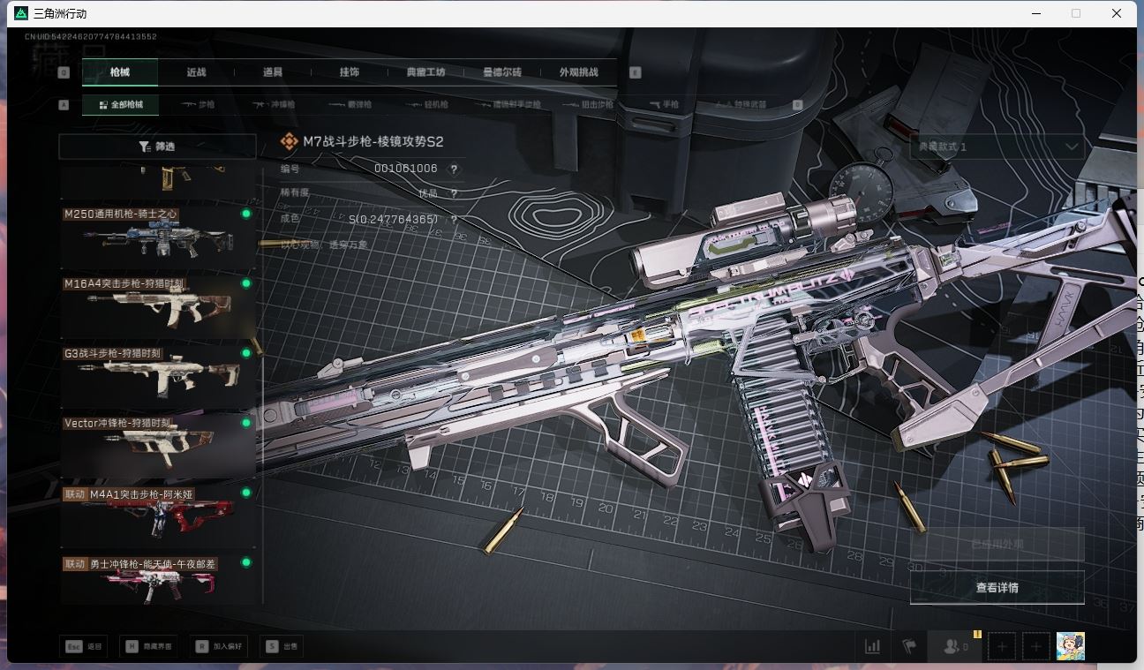
Task: Expand the 典藏款式 1 dropdown
Action: [x=997, y=147]
